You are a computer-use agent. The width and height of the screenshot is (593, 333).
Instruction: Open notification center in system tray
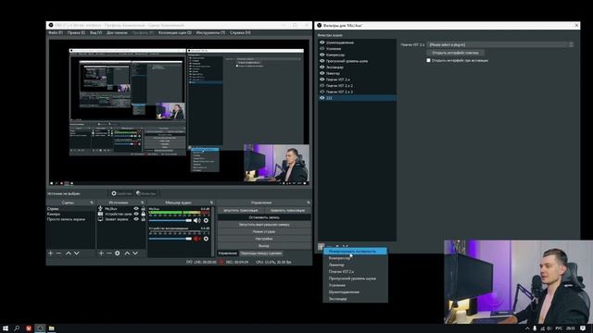click(x=583, y=328)
